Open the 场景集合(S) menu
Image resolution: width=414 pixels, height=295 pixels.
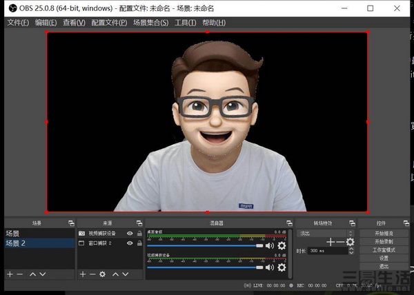150,23
